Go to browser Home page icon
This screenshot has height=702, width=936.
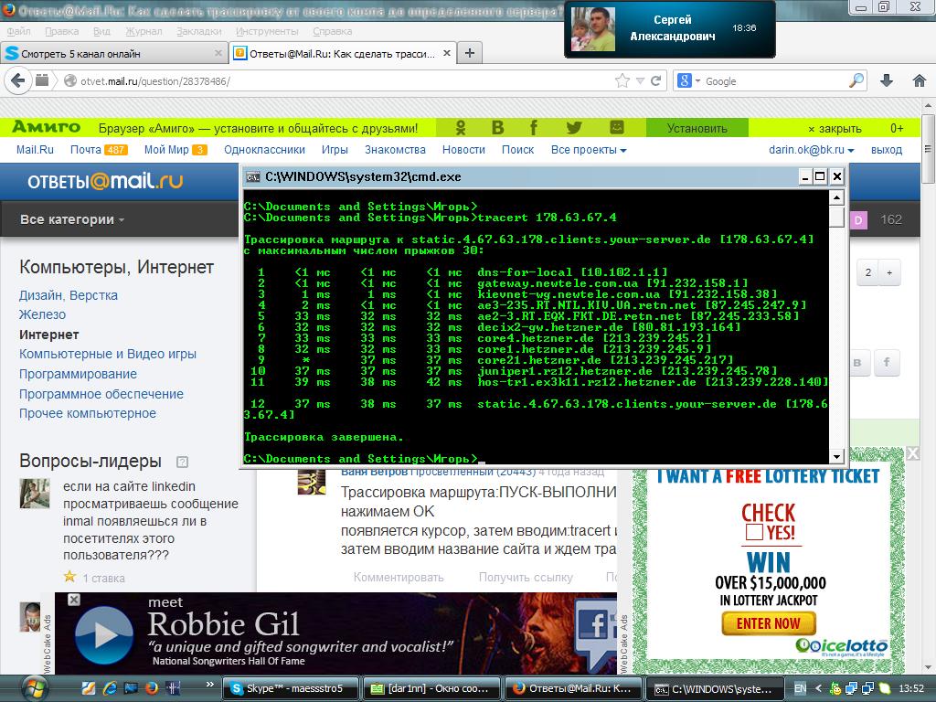(920, 80)
